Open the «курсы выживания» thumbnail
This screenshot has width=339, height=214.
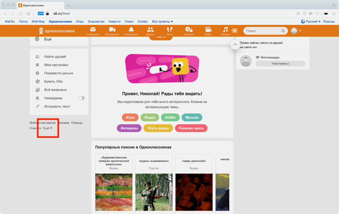point(154,192)
